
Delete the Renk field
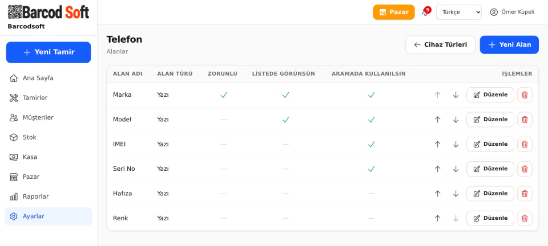[525, 219]
